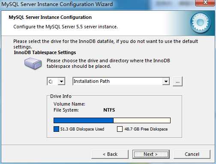This screenshot has height=164, width=216.
Task: Click the wizard window title bar text
Action: 57,4
